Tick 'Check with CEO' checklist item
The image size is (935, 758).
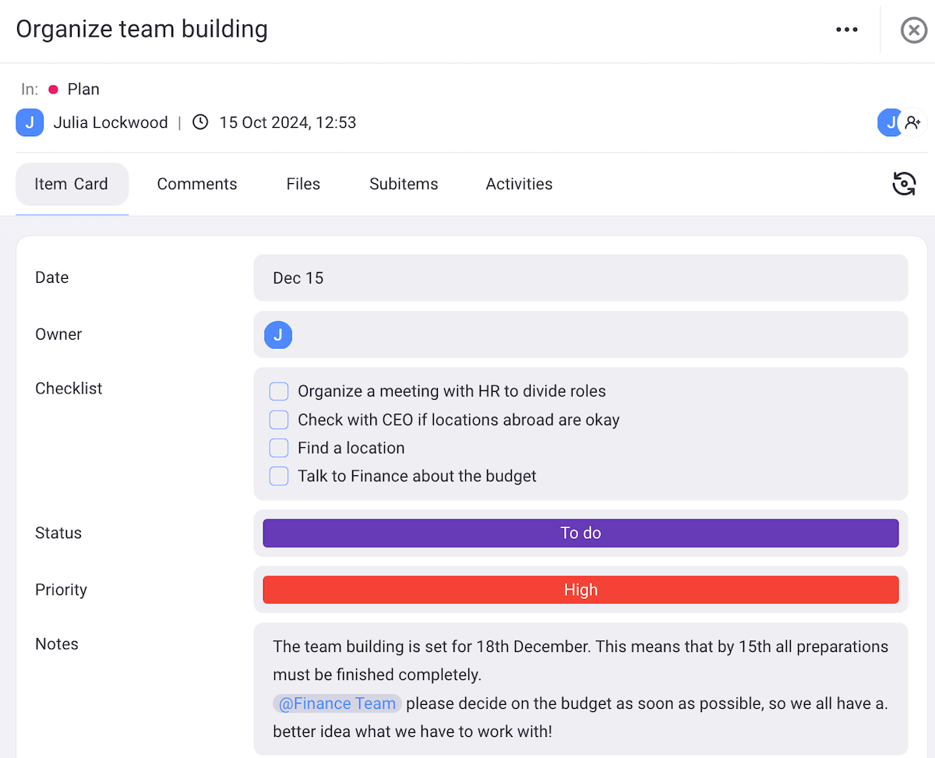point(279,420)
